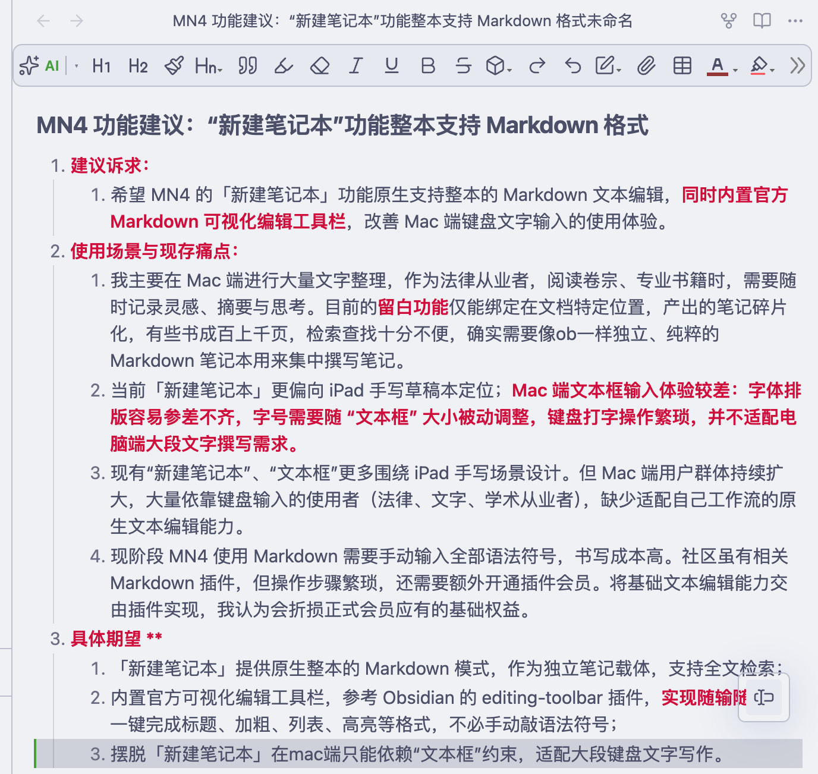818x774 pixels.
Task: Go forward with the right arrow
Action: (77, 21)
